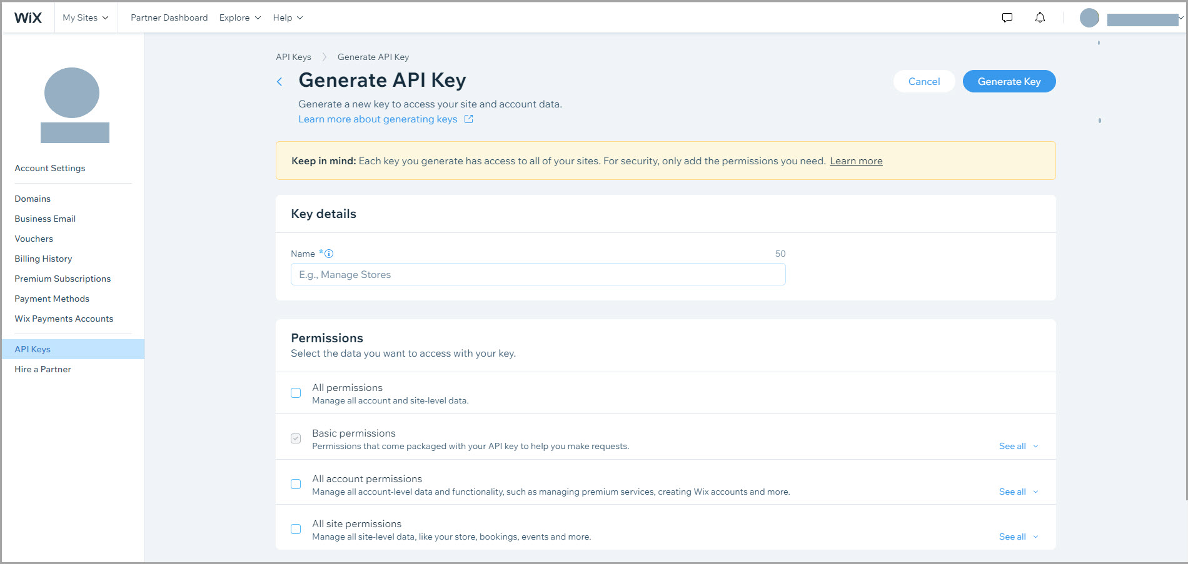Enable All site permissions
The width and height of the screenshot is (1188, 564).
tap(296, 528)
